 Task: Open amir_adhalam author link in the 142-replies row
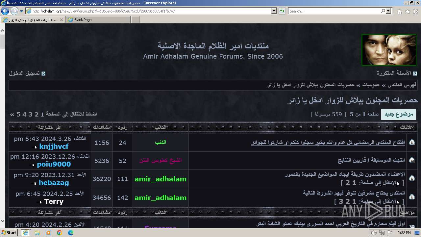pos(161,198)
